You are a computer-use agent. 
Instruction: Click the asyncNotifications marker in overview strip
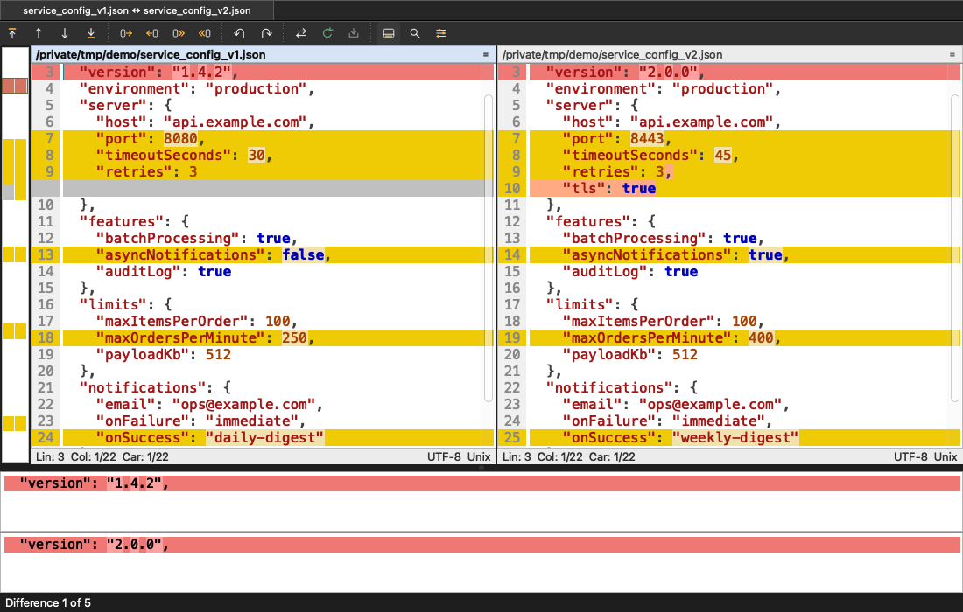tap(15, 254)
